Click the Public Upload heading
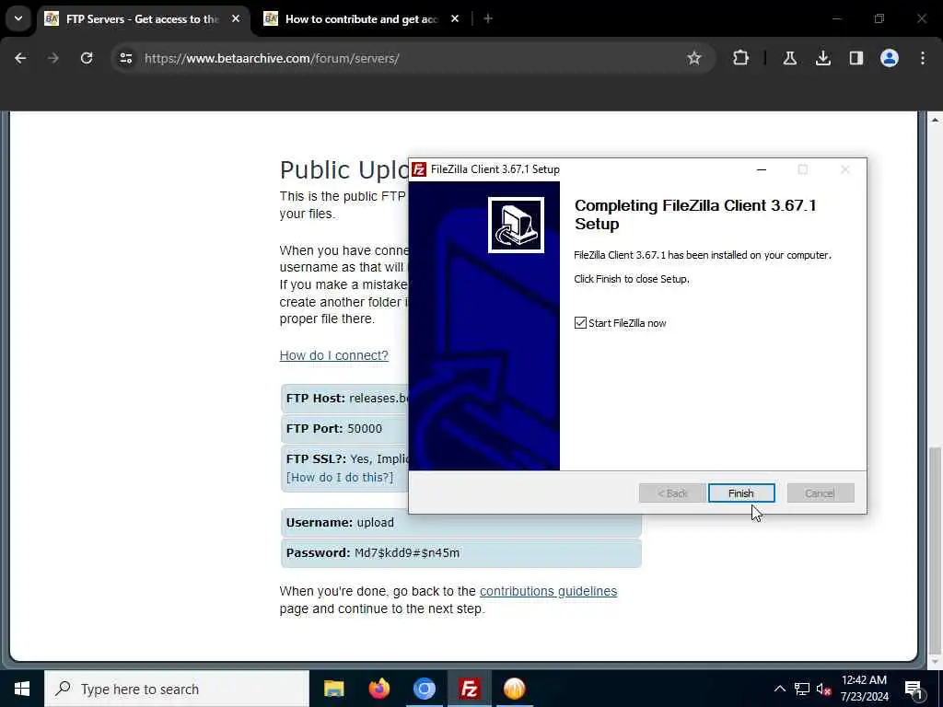 tap(344, 170)
